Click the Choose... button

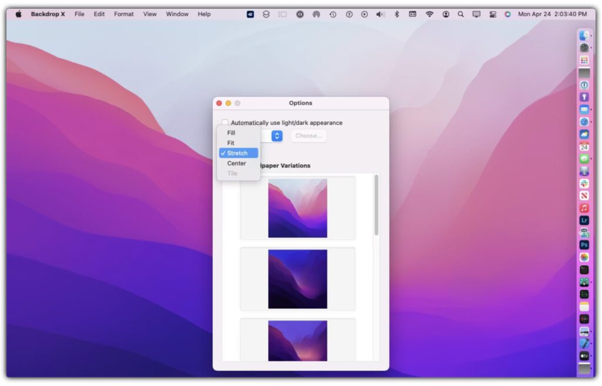click(x=308, y=136)
